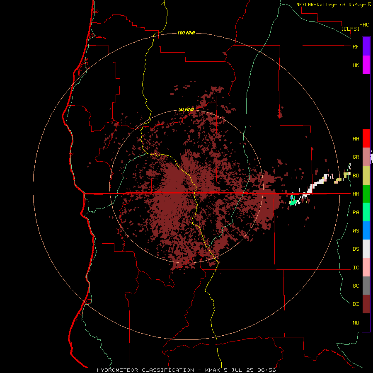This screenshot has height=373, width=373.
Task: Click the GC gray legend swatch
Action: tap(366, 286)
